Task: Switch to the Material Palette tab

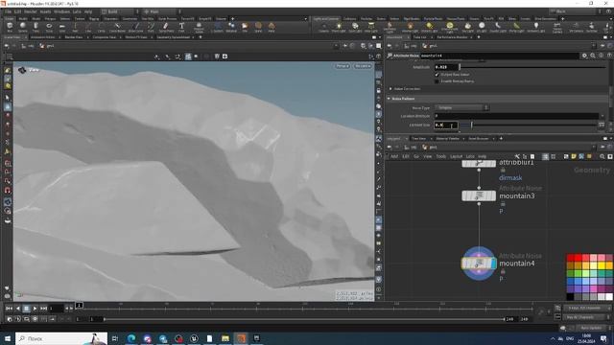Action: pyautogui.click(x=448, y=138)
